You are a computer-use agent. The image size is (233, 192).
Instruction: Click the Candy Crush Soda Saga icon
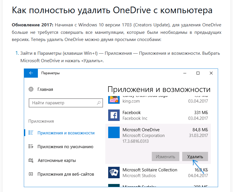coord(114,99)
